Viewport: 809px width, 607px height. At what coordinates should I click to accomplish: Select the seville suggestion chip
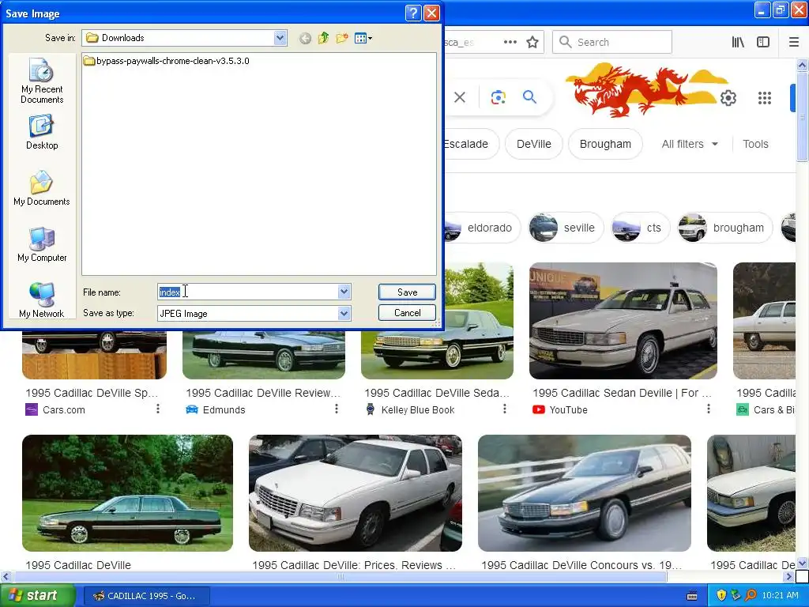(x=566, y=228)
